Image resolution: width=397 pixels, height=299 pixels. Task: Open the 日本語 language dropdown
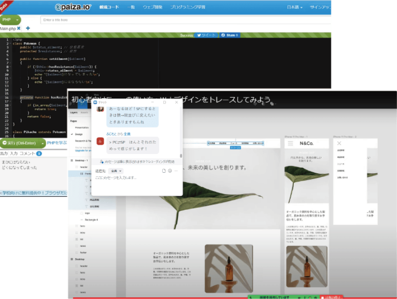(x=295, y=8)
